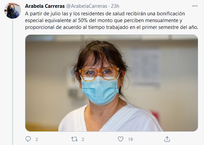The width and height of the screenshot is (204, 145).
Task: Click the tweet's second line mentioning 50%
Action: (x=103, y=20)
